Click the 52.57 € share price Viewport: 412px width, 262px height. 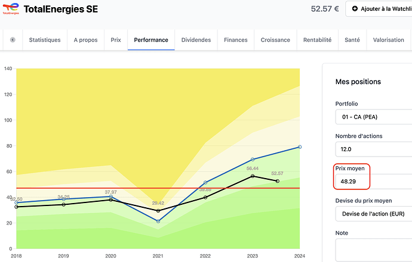(325, 9)
